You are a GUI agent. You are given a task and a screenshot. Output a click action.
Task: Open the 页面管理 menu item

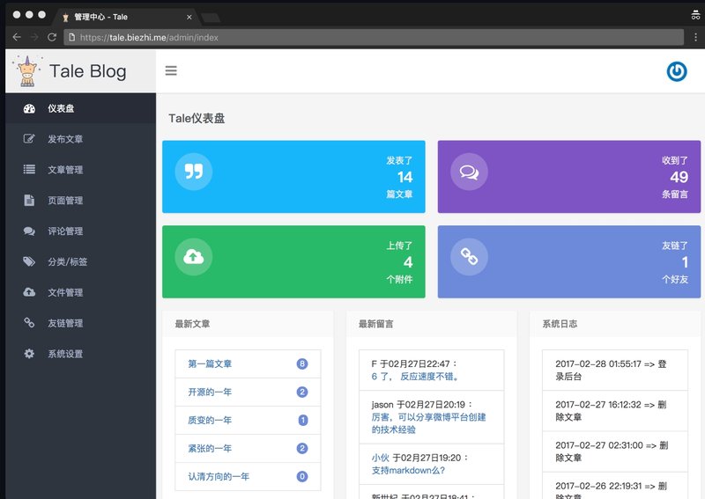tap(81, 201)
